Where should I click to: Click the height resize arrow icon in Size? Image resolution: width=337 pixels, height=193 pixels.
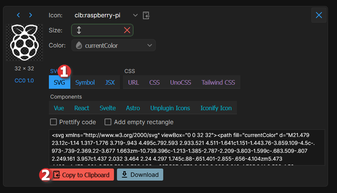tap(79, 30)
